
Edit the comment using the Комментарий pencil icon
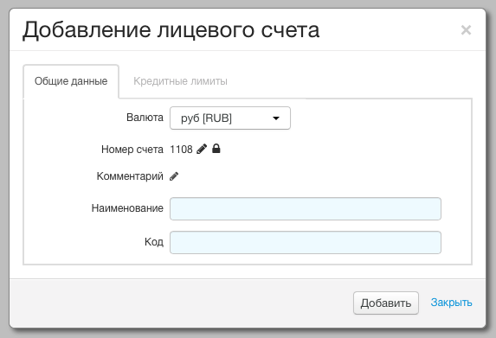click(174, 176)
